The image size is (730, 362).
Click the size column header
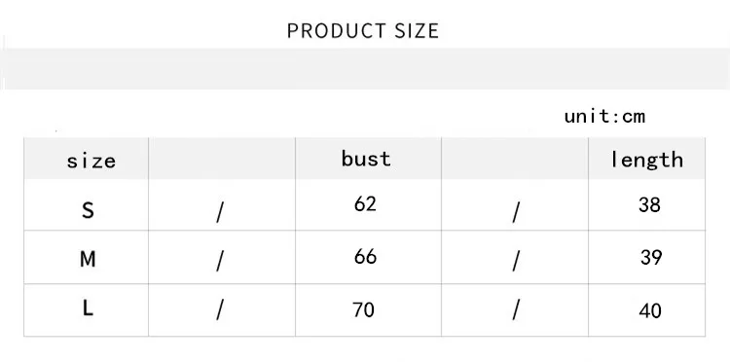91,161
